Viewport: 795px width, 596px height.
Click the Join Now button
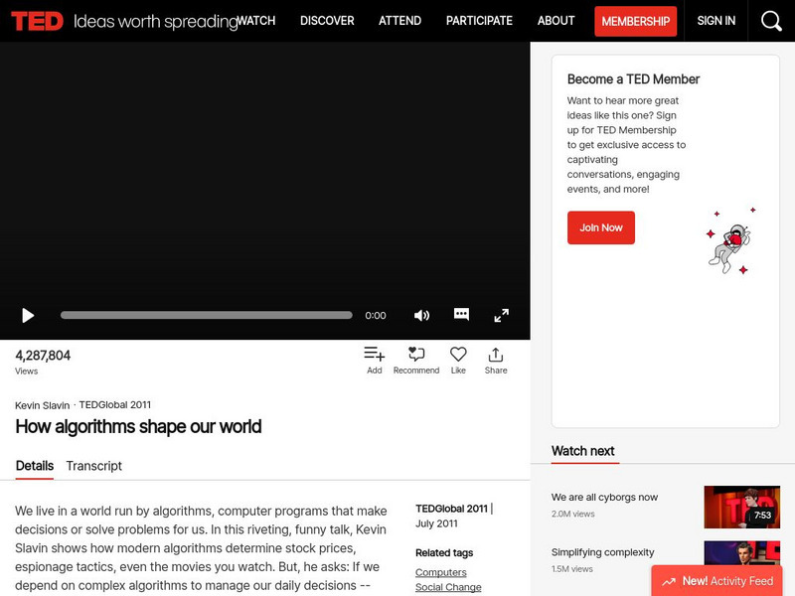[601, 227]
